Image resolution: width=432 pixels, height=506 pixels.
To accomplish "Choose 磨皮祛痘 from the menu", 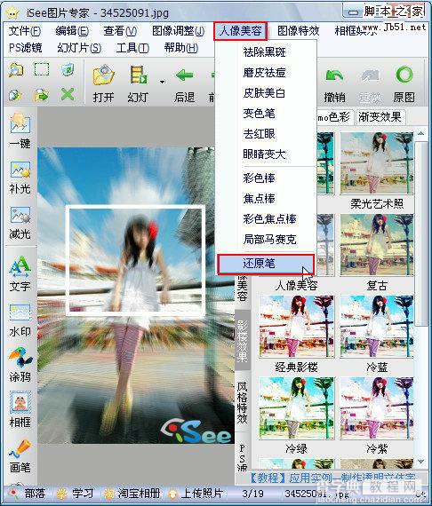I will [x=266, y=73].
